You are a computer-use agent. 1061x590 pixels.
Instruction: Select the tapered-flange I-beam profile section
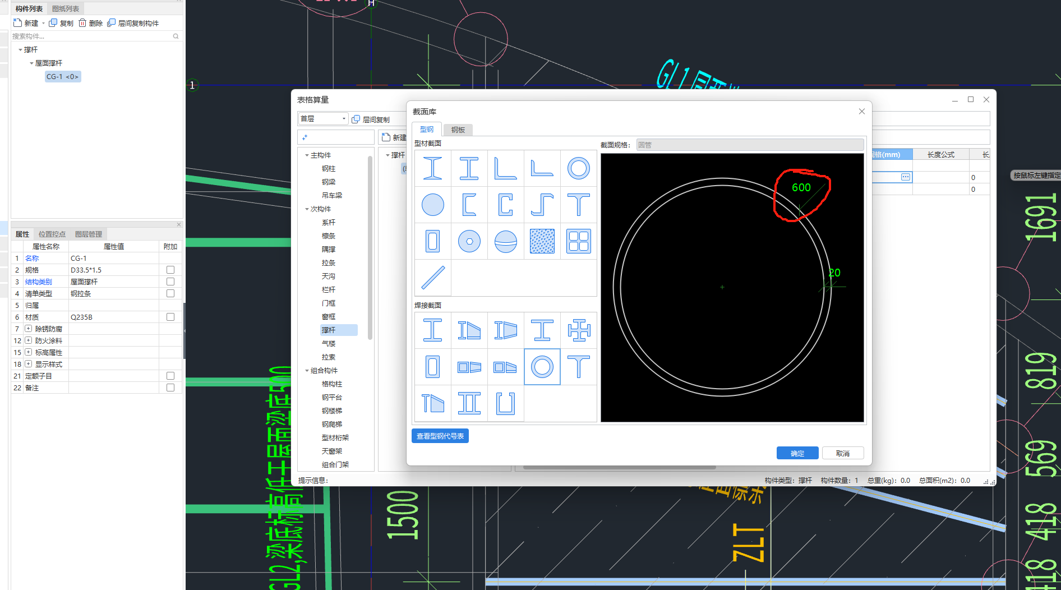coord(433,168)
